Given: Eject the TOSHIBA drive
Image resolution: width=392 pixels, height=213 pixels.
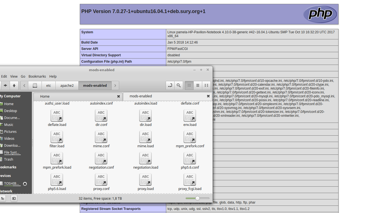Looking at the screenshot, I should click(x=25, y=184).
